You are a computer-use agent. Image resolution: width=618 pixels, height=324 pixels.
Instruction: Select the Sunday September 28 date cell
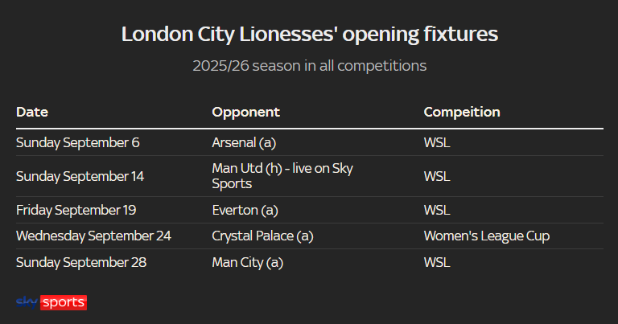(81, 262)
